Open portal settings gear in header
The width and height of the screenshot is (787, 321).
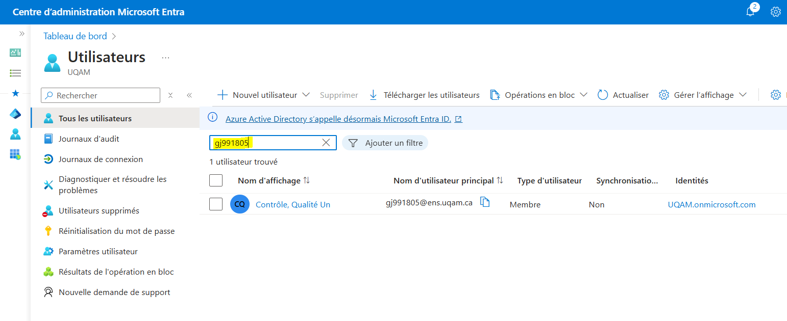(x=776, y=12)
